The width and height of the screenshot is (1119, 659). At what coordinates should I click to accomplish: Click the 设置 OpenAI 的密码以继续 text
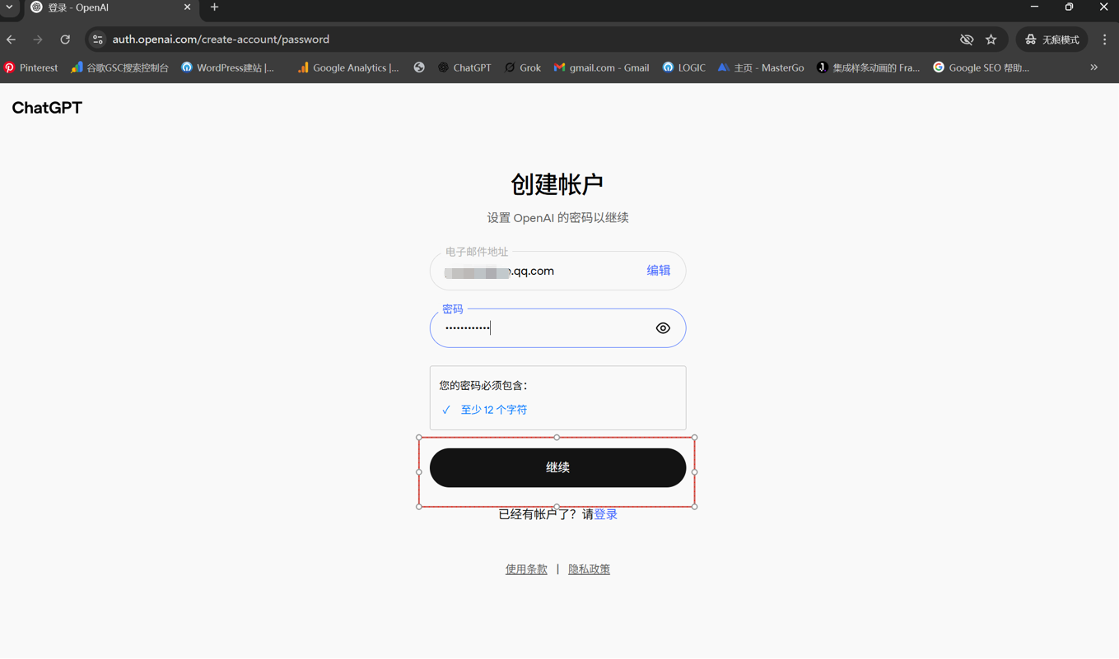coord(557,218)
